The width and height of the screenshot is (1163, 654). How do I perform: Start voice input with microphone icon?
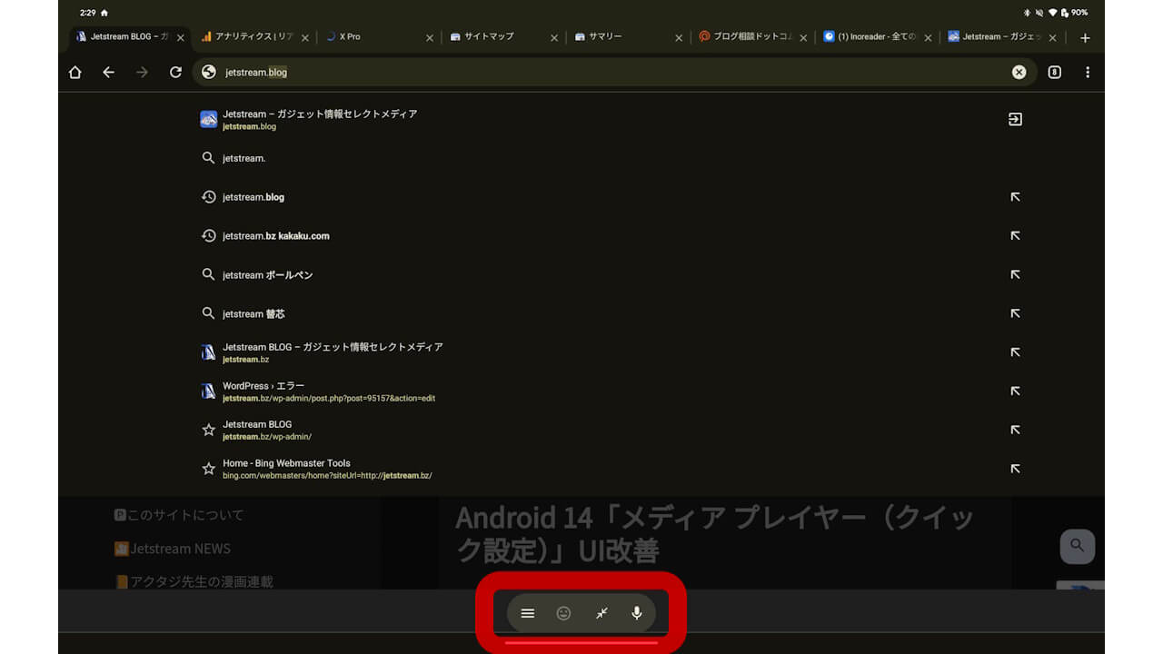point(637,613)
